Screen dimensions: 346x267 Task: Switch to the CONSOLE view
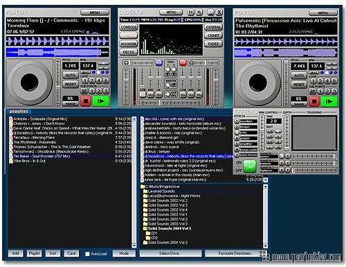129,27
